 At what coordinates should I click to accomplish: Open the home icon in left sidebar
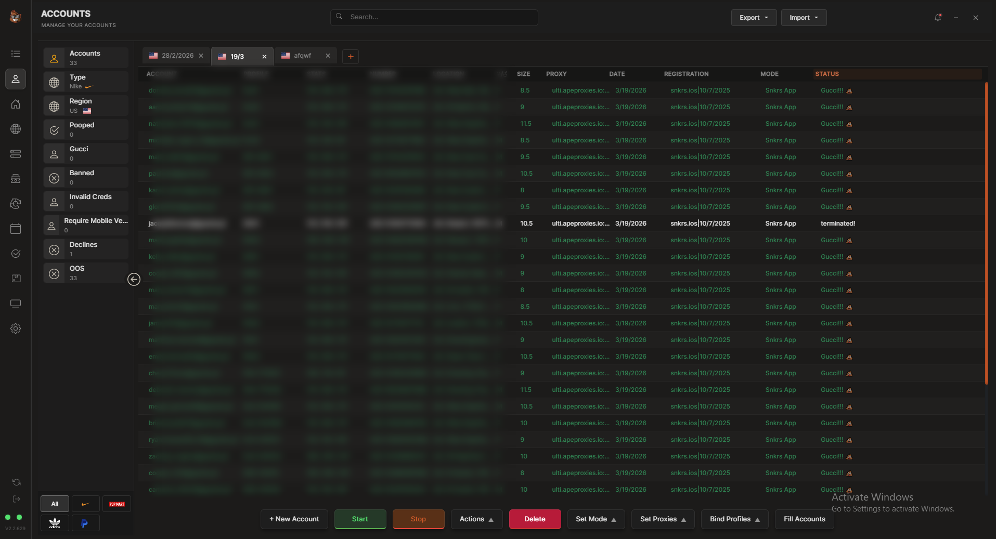[16, 104]
